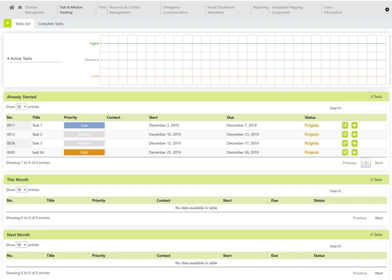Screen dimensions: 392x280
Task: Click the Low label on chart axis
Action: (x=93, y=76)
